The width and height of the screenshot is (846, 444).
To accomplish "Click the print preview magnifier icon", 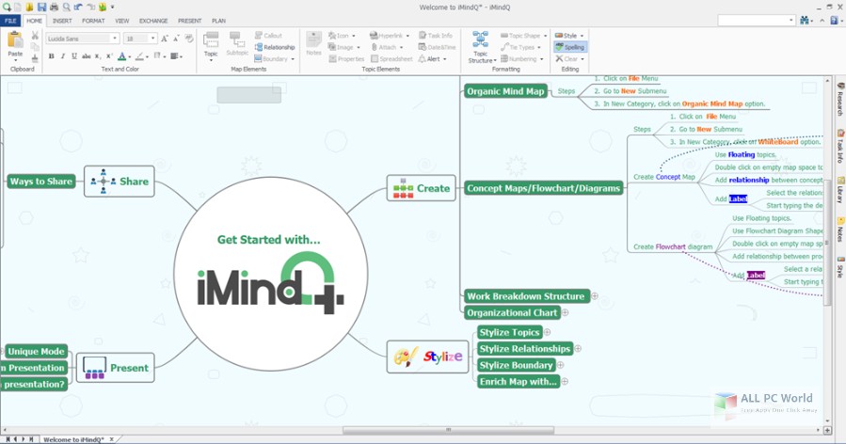I will (x=66, y=7).
